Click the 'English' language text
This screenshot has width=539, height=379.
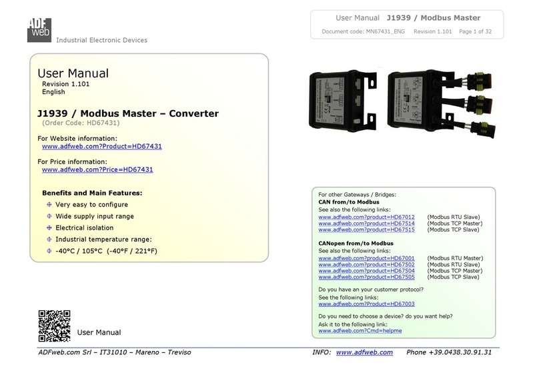[53, 92]
